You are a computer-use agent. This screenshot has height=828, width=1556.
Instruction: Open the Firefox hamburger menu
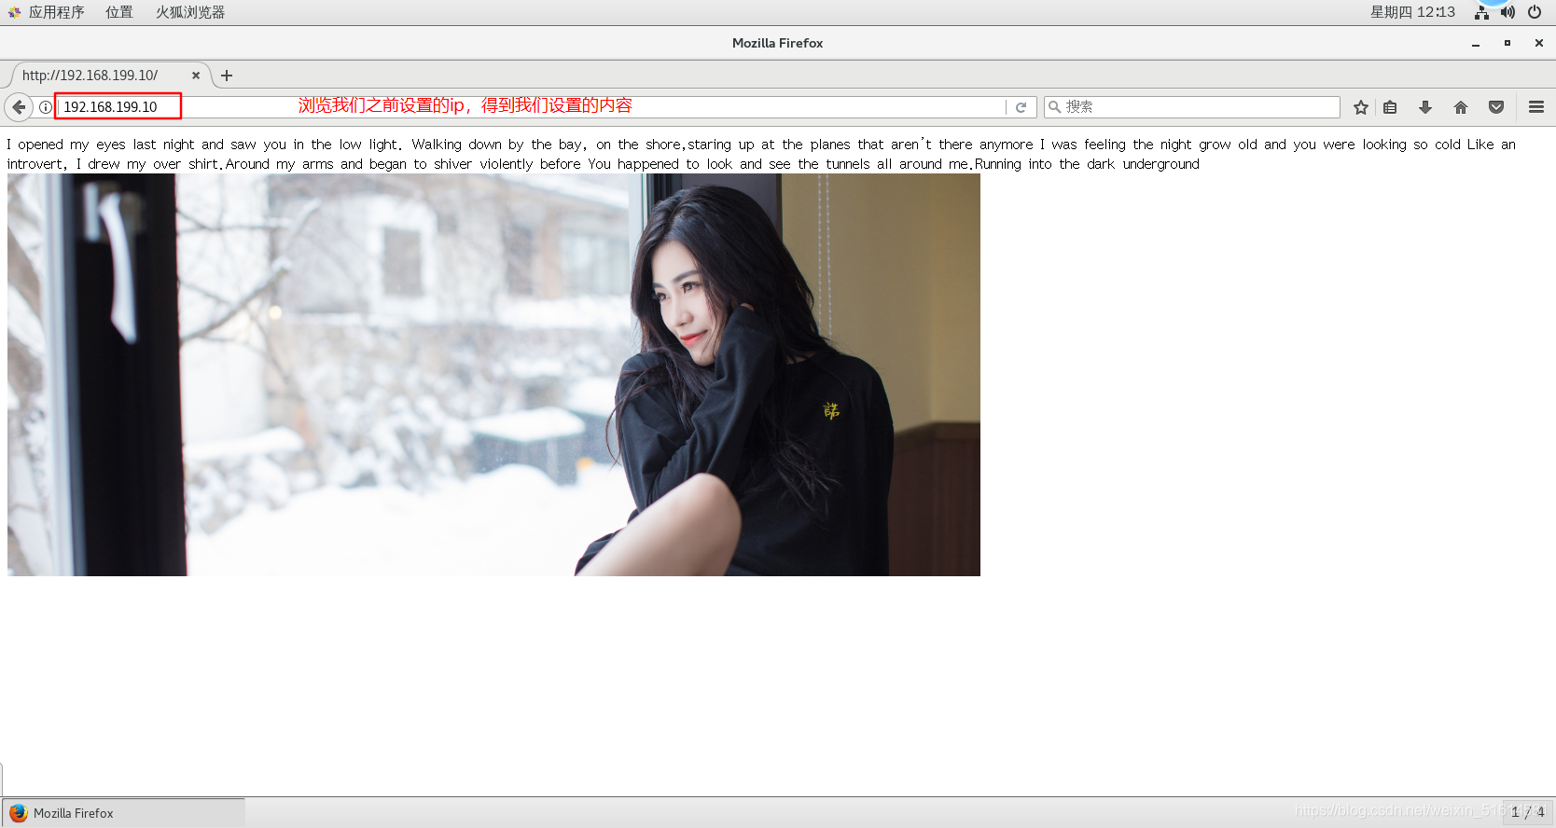pyautogui.click(x=1536, y=107)
